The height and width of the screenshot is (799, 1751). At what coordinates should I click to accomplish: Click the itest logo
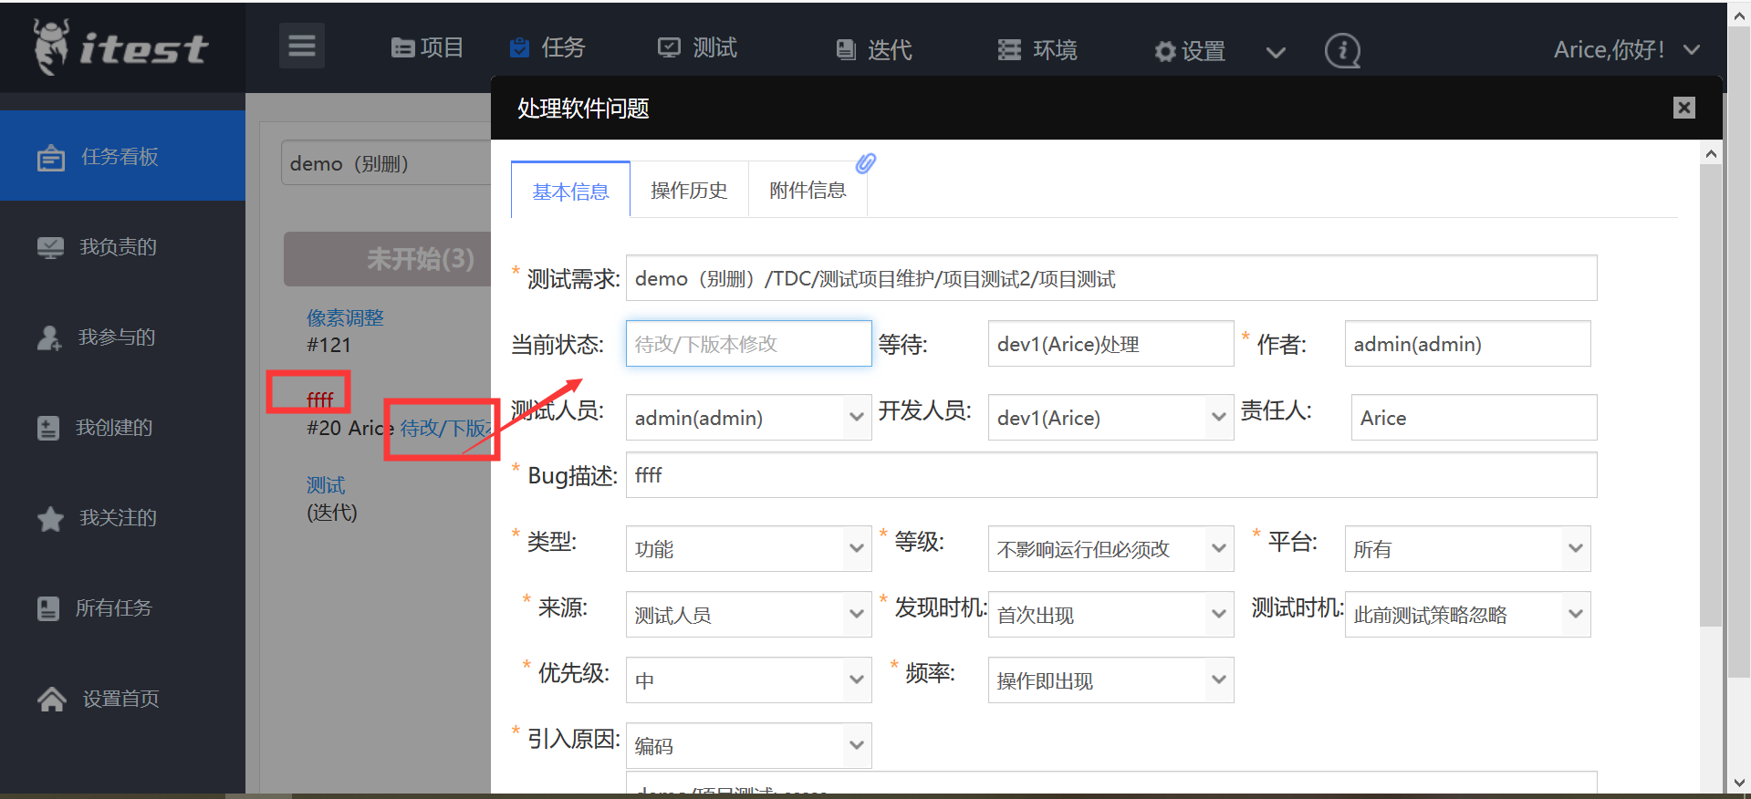pyautogui.click(x=121, y=47)
